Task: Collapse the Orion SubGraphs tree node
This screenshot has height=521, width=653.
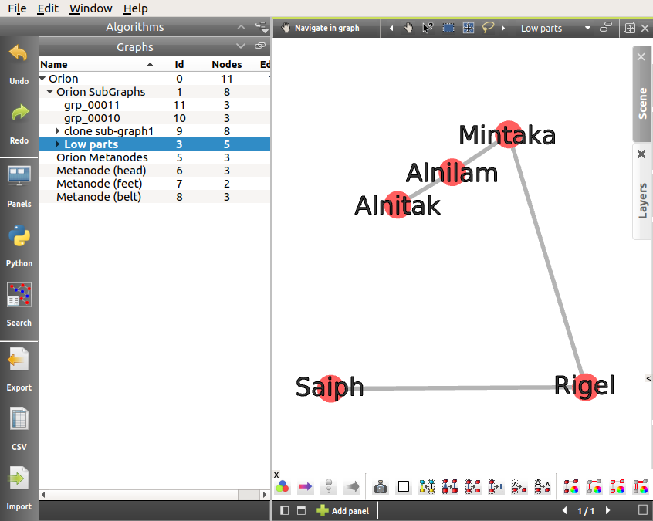Action: pyautogui.click(x=50, y=92)
